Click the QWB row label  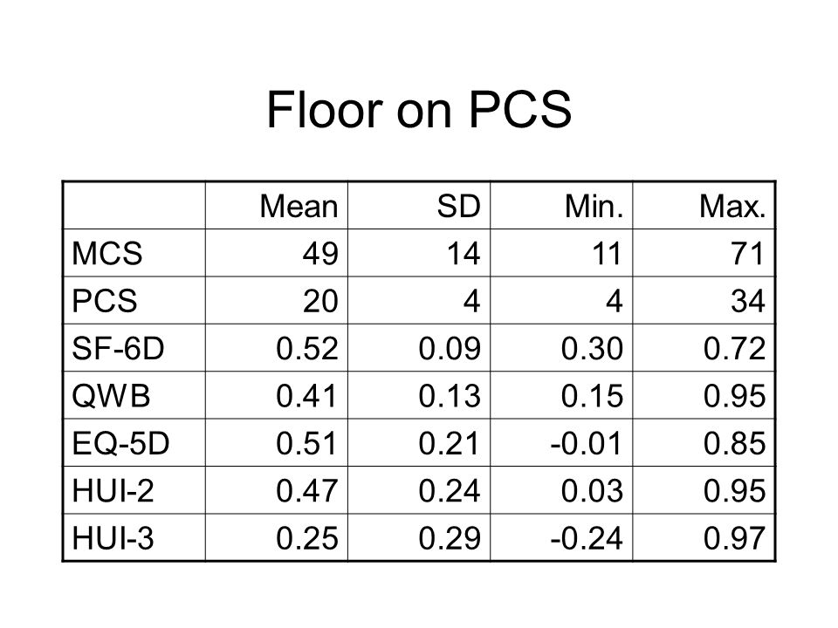(x=111, y=396)
